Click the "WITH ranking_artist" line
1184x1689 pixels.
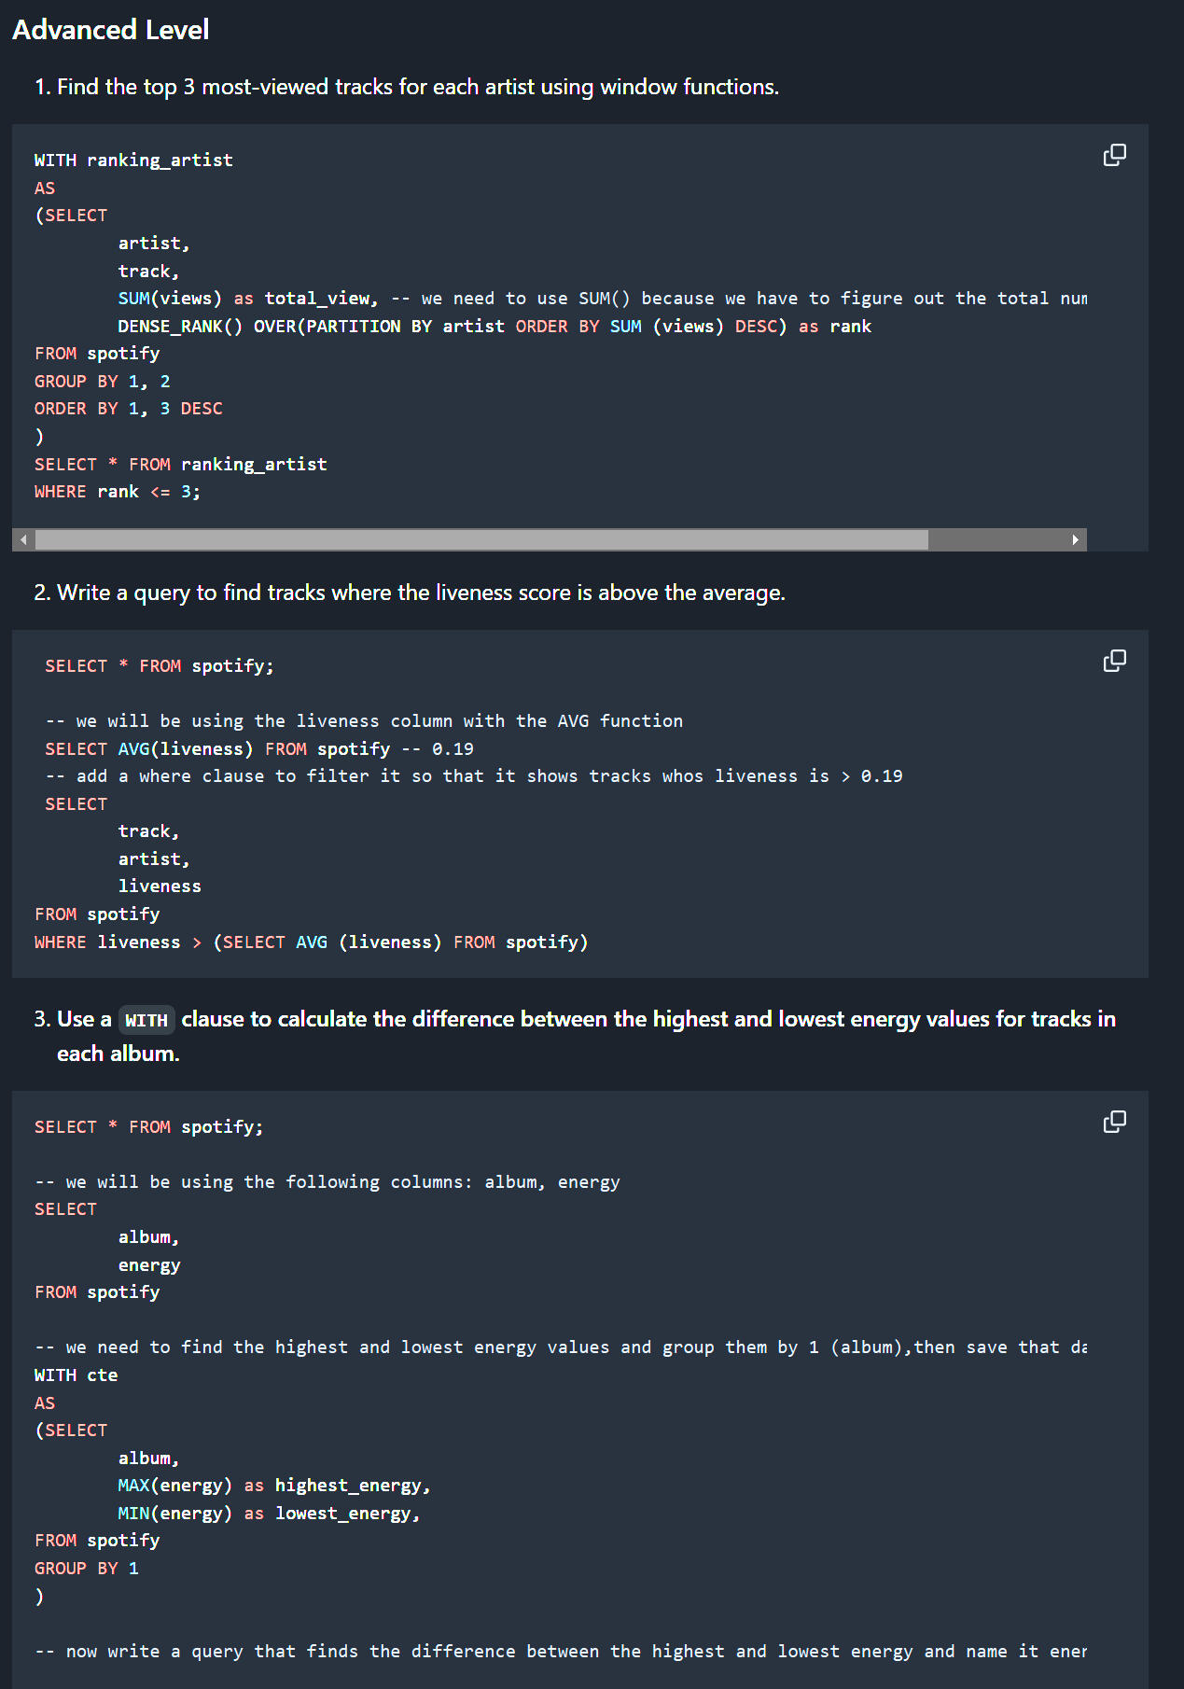pyautogui.click(x=133, y=161)
